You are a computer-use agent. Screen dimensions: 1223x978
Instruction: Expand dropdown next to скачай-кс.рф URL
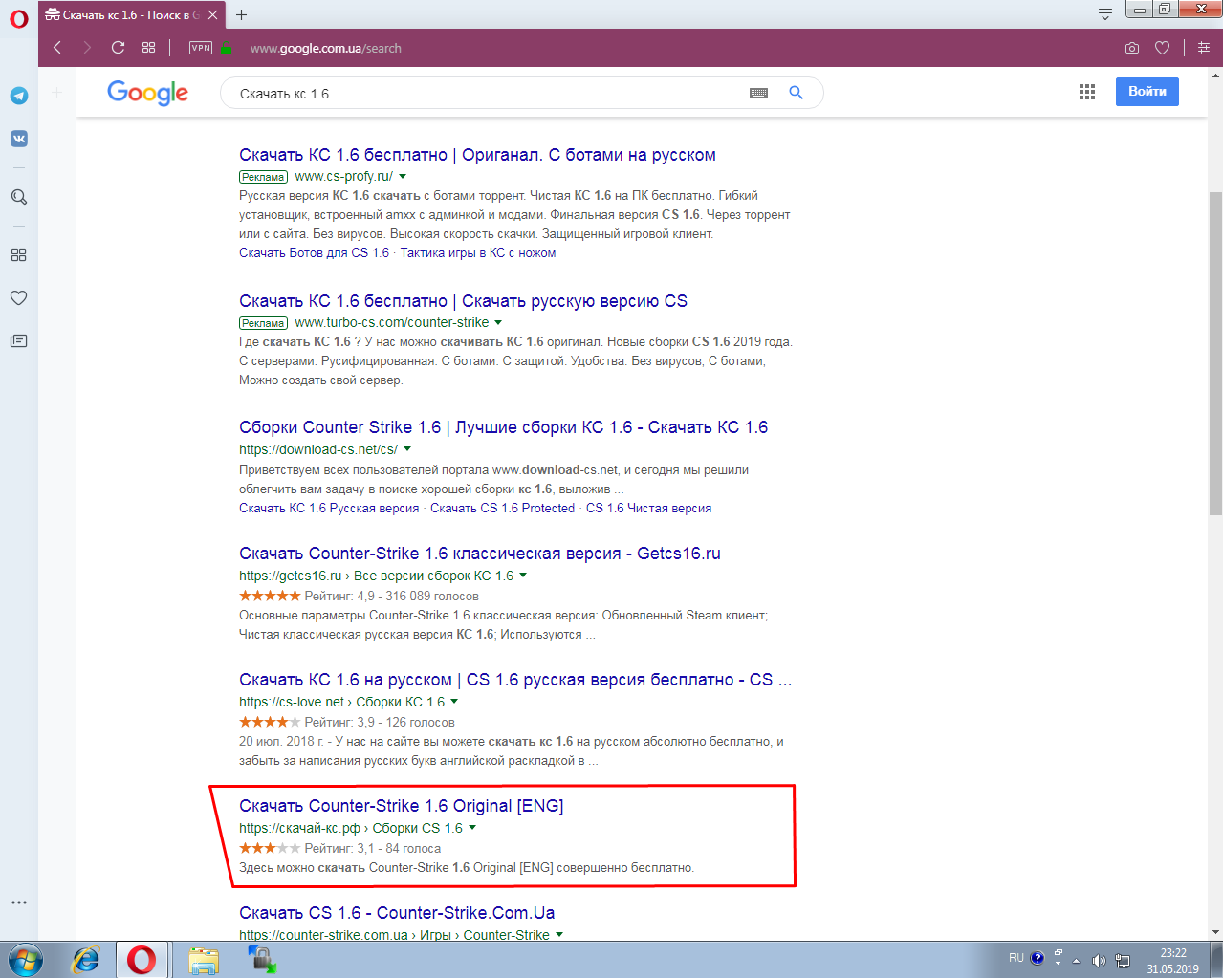coord(472,827)
